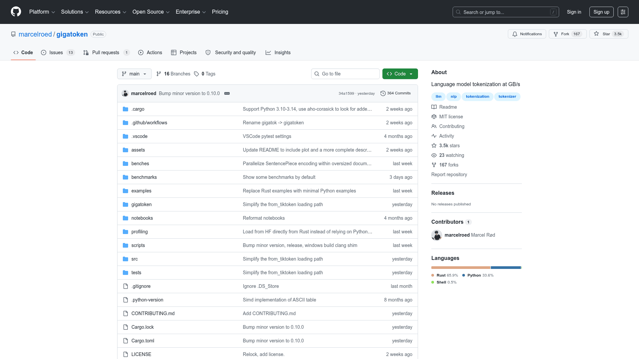Click the Sign up button
The image size is (639, 359).
tap(601, 12)
